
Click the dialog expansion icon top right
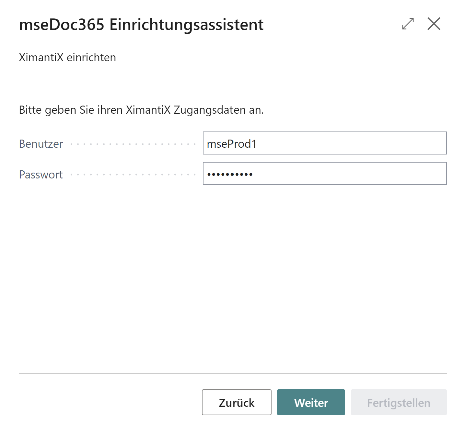[x=408, y=24]
